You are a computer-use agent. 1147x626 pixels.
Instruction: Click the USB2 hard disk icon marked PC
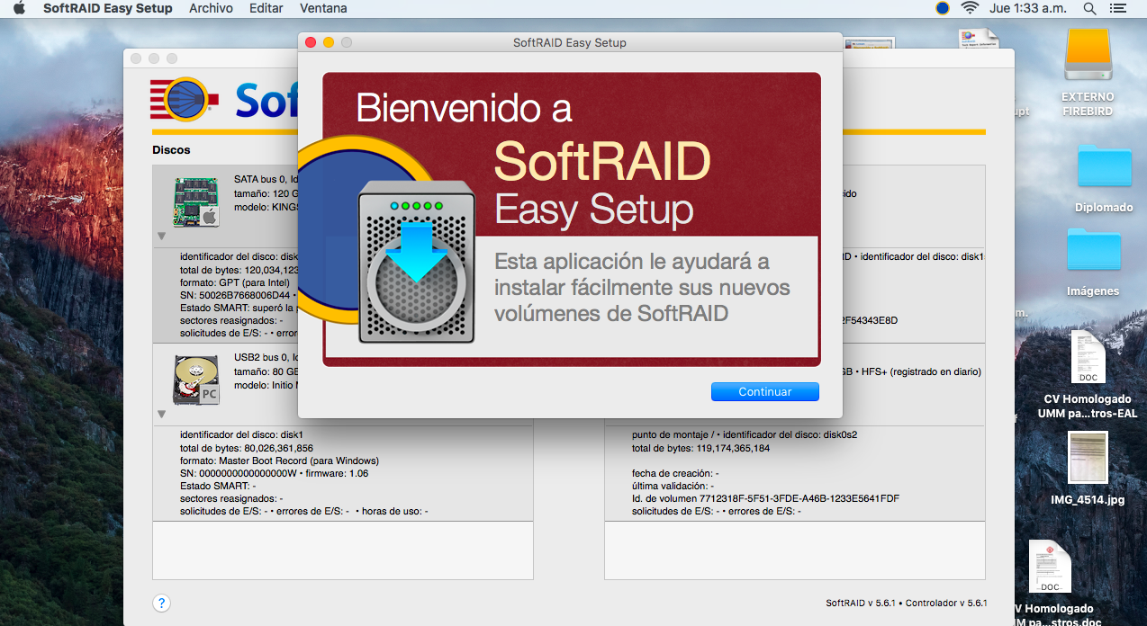click(196, 380)
